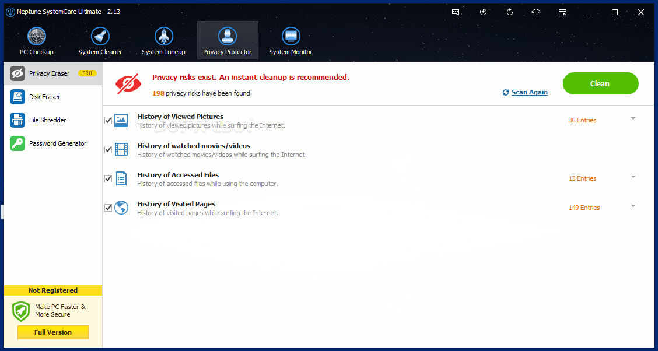
Task: Open the feedback chat bubble icon
Action: point(456,12)
